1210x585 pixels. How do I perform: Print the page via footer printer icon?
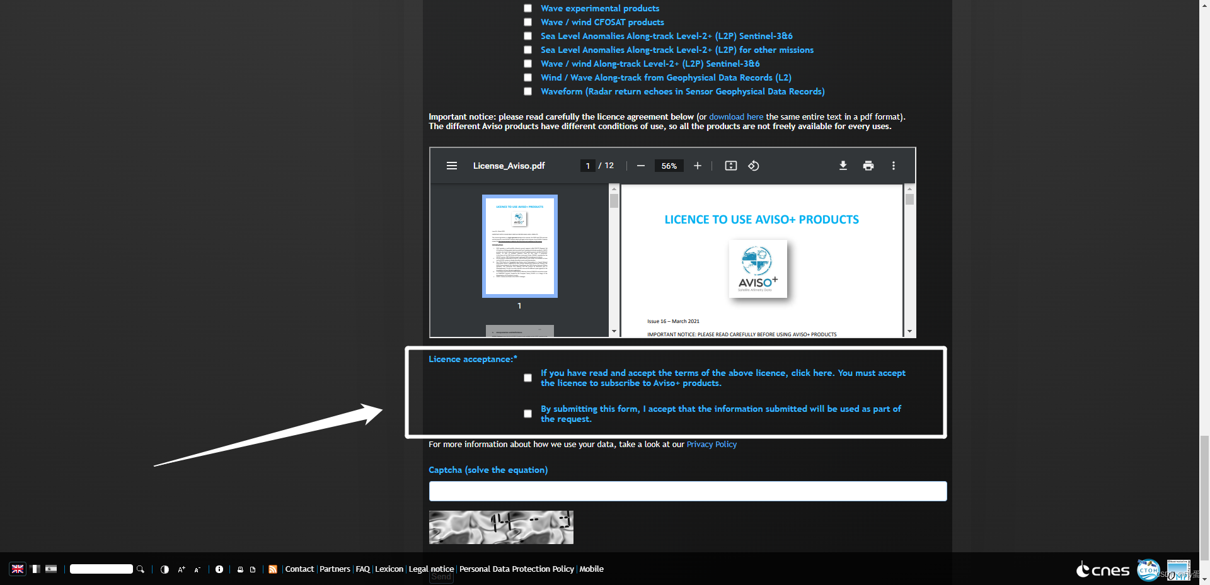click(240, 569)
